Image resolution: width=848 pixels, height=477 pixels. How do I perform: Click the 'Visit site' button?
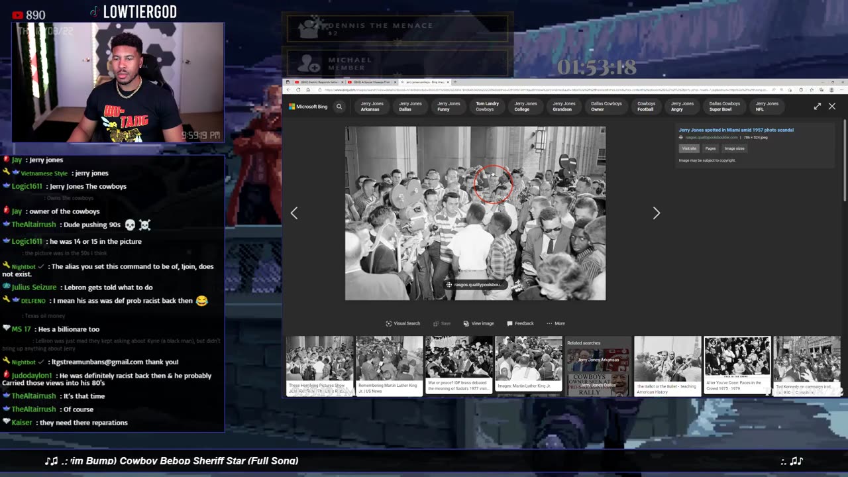pyautogui.click(x=689, y=148)
